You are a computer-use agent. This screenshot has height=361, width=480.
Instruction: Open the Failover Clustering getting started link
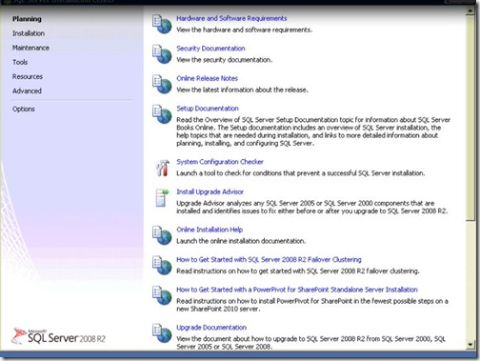coord(269,259)
